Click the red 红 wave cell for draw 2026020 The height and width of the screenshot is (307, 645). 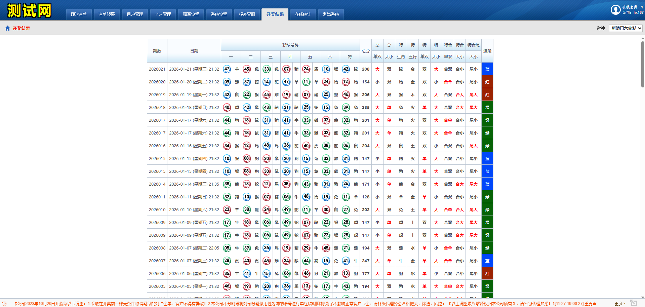487,82
